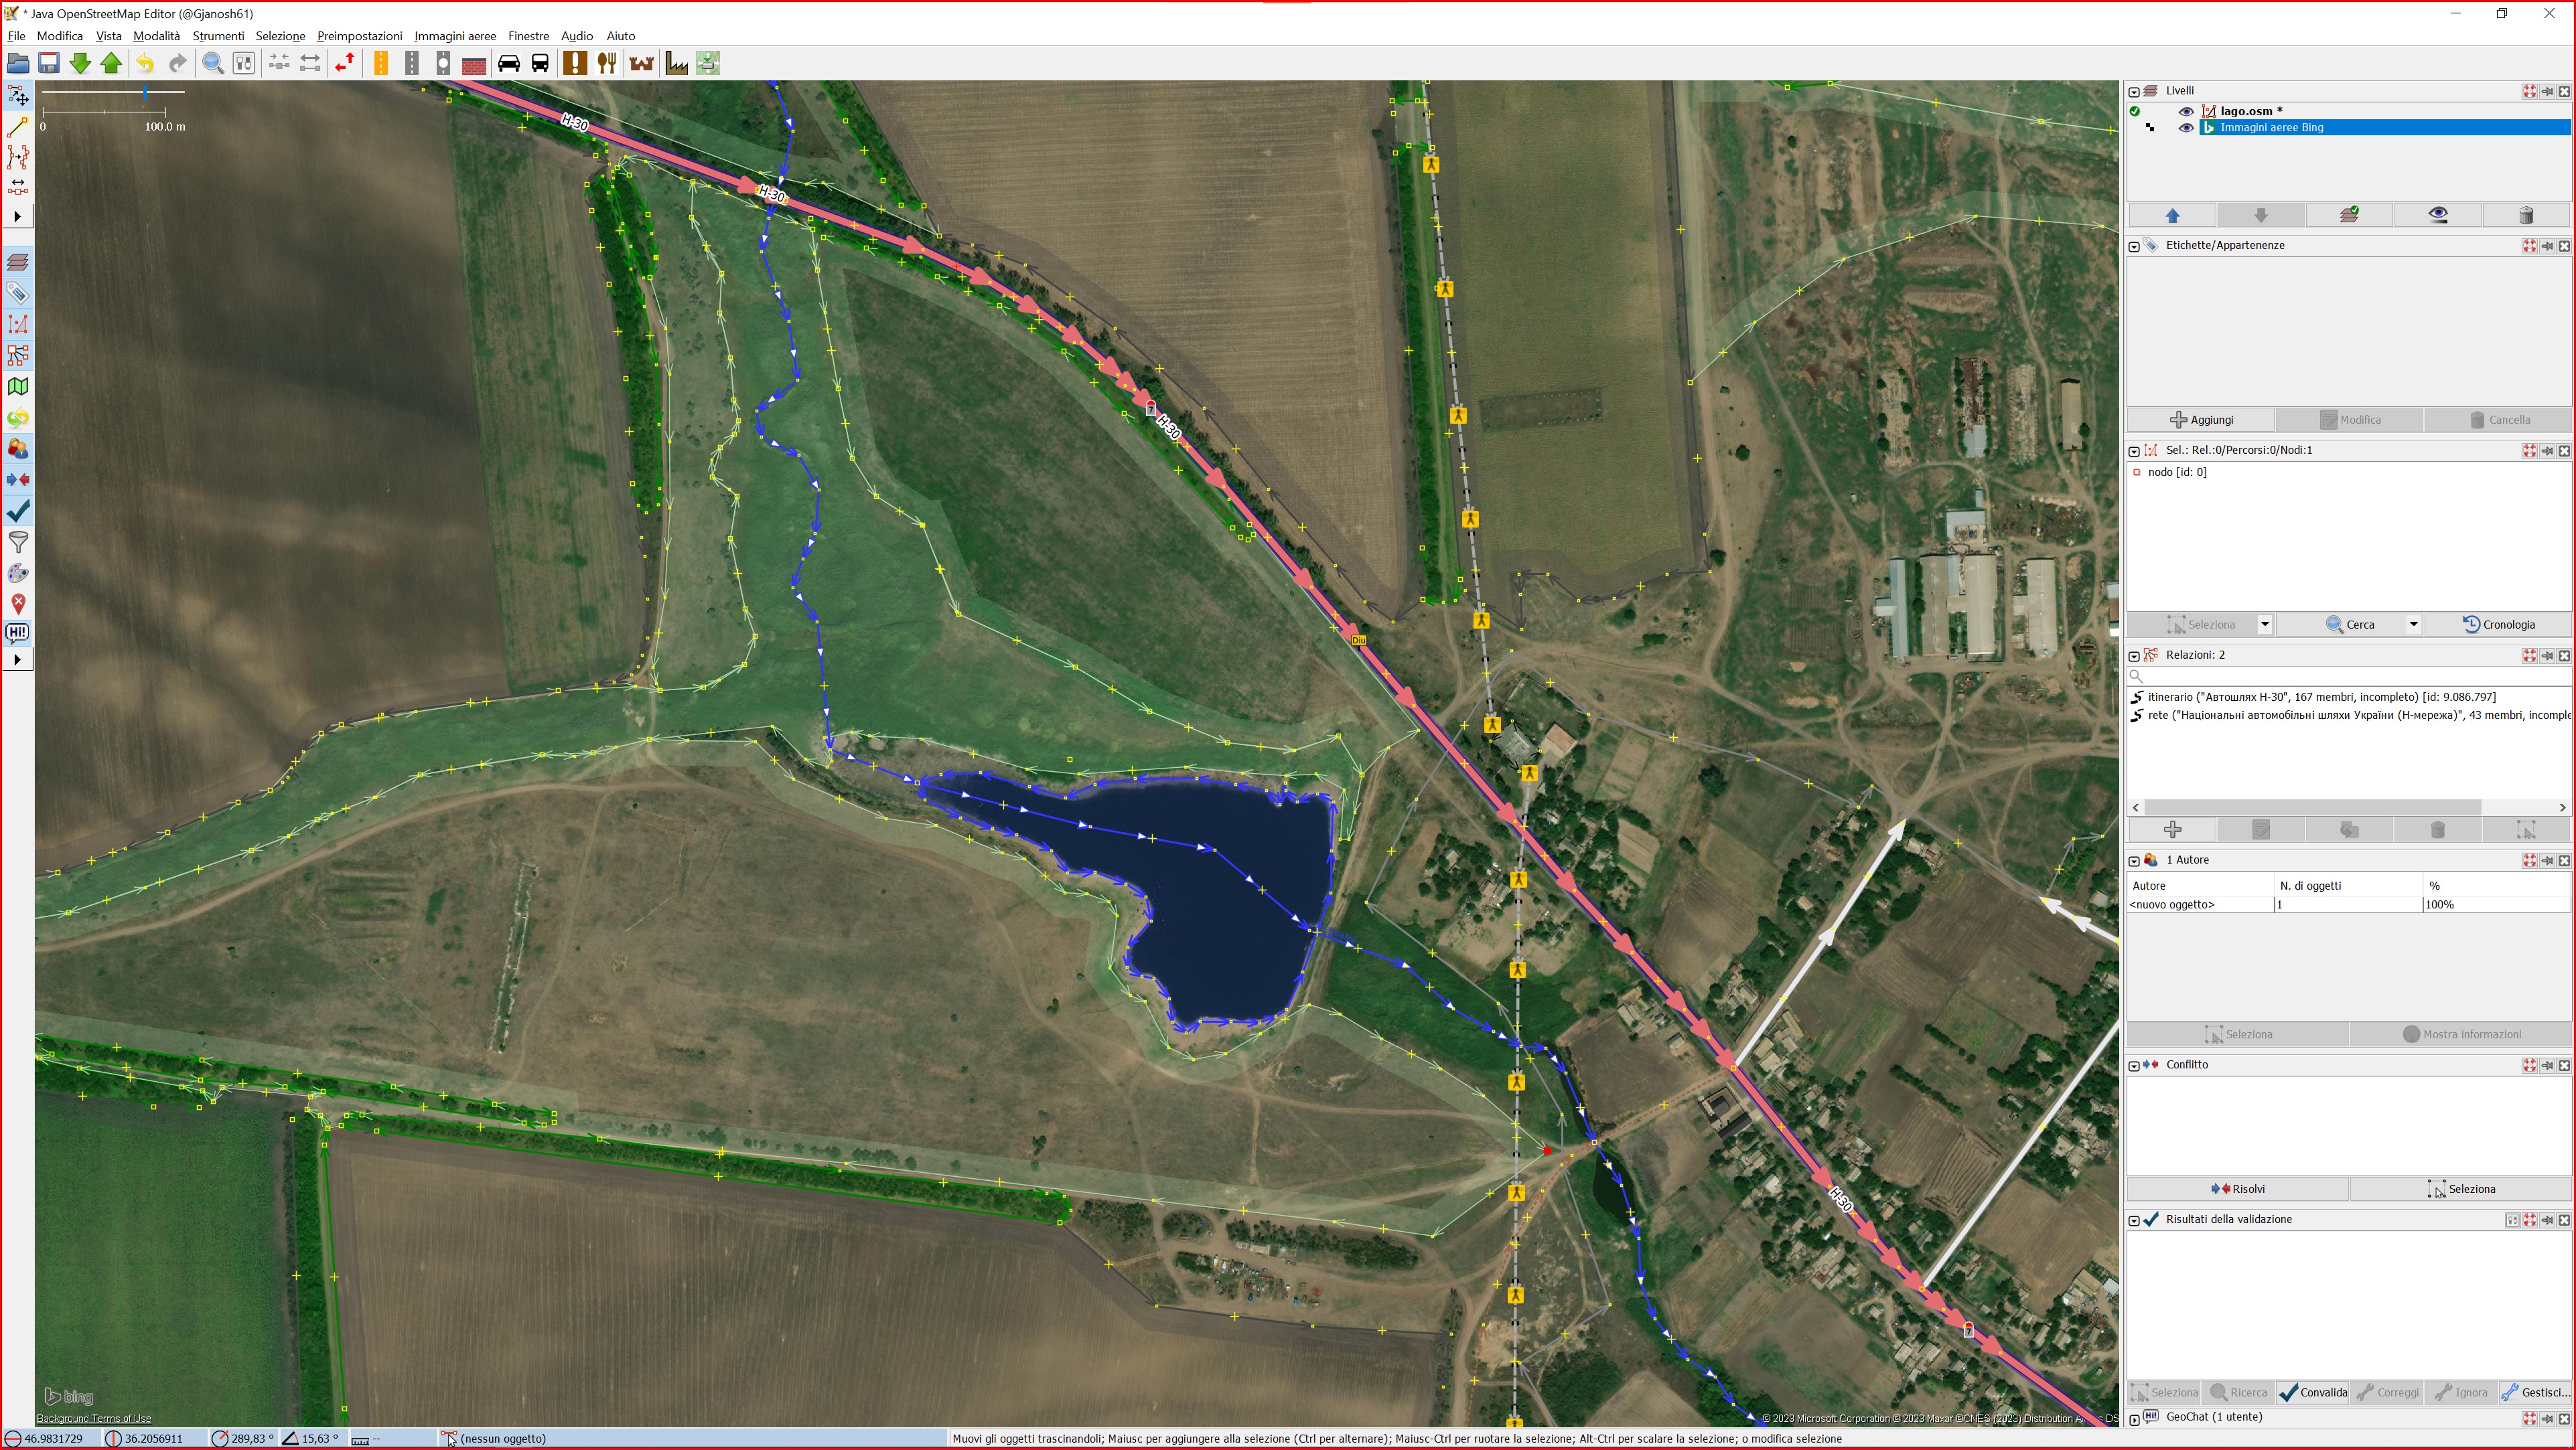
Task: Open the Immagini aeree menu
Action: pyautogui.click(x=454, y=36)
